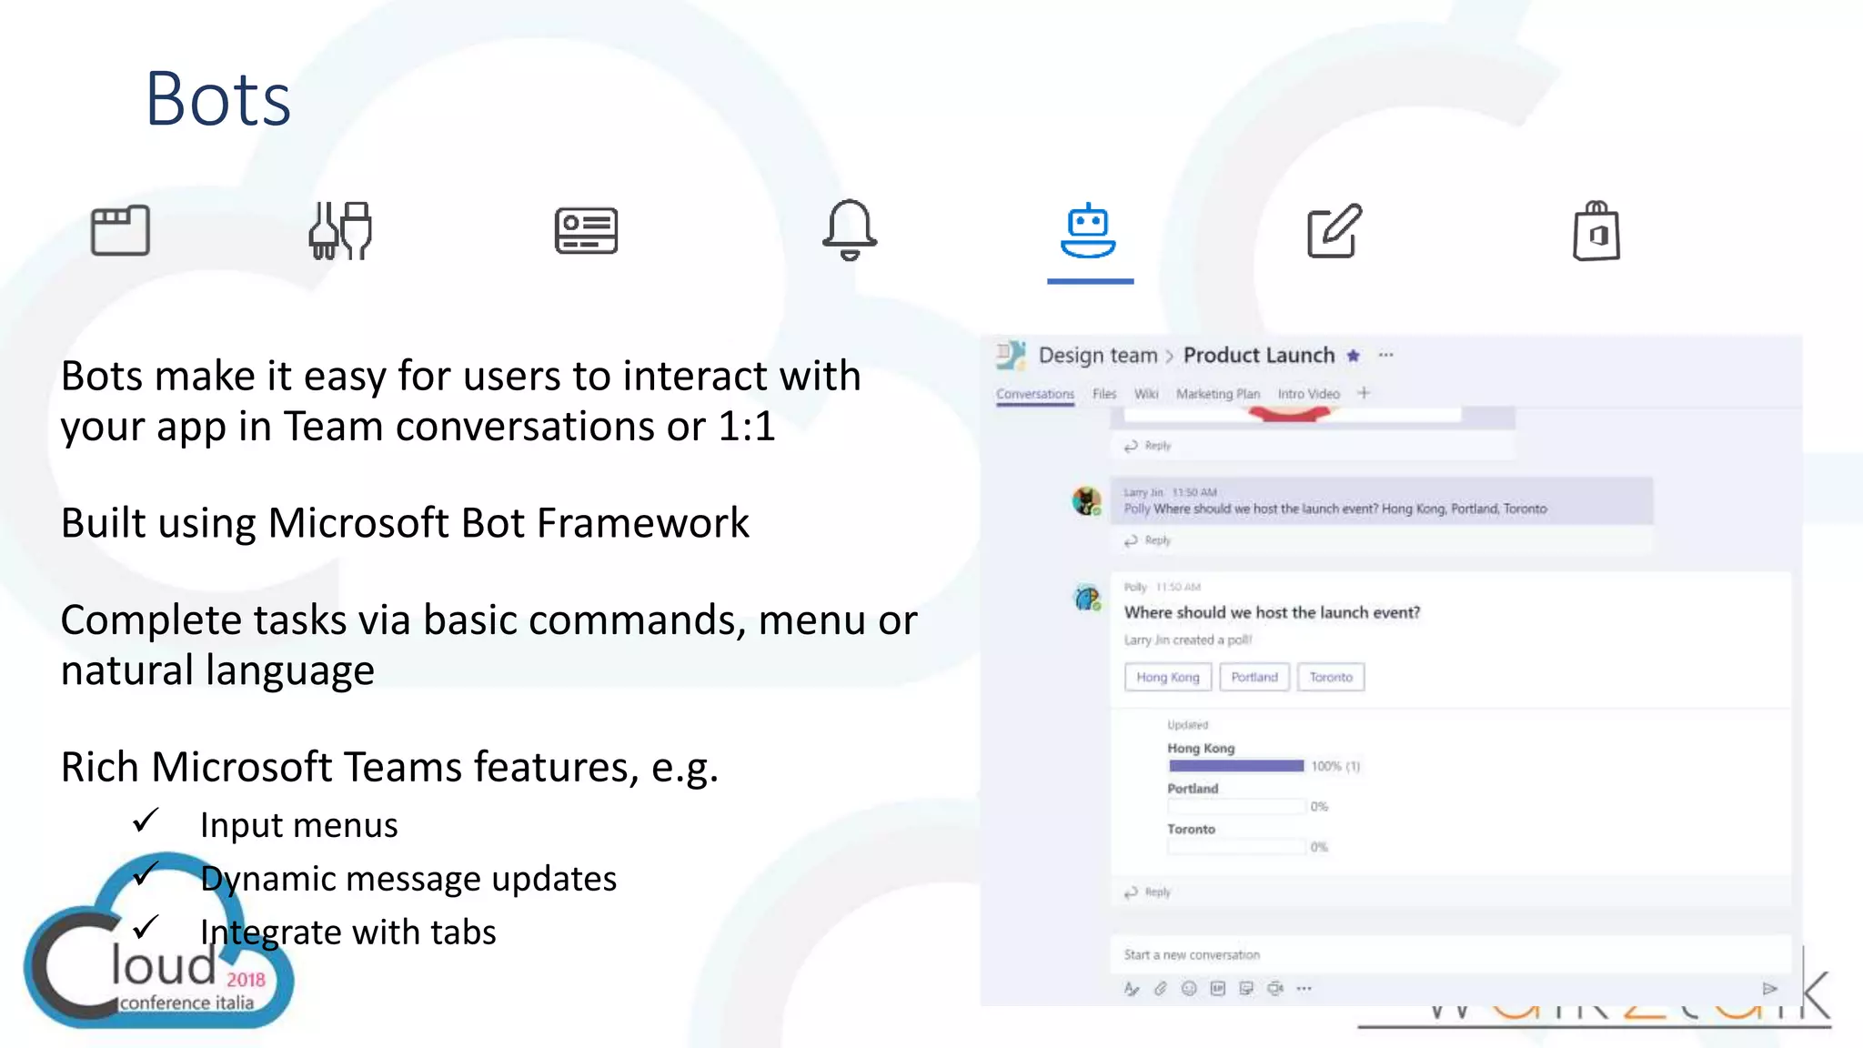Open more compose options ellipsis
The image size is (1863, 1048).
(1304, 989)
